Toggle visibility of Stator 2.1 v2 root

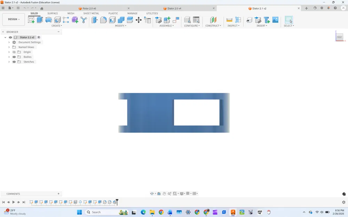(x=10, y=37)
